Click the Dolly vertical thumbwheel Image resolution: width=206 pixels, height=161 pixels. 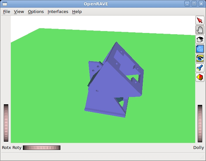[x=200, y=123]
